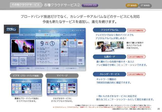Image resolution: width=162 pixels, height=112 pixels.
Task: Select the ホーム tab
Action: [48, 35]
